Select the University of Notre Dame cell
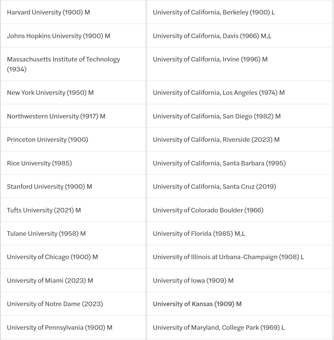This screenshot has height=340, width=334. click(55, 304)
